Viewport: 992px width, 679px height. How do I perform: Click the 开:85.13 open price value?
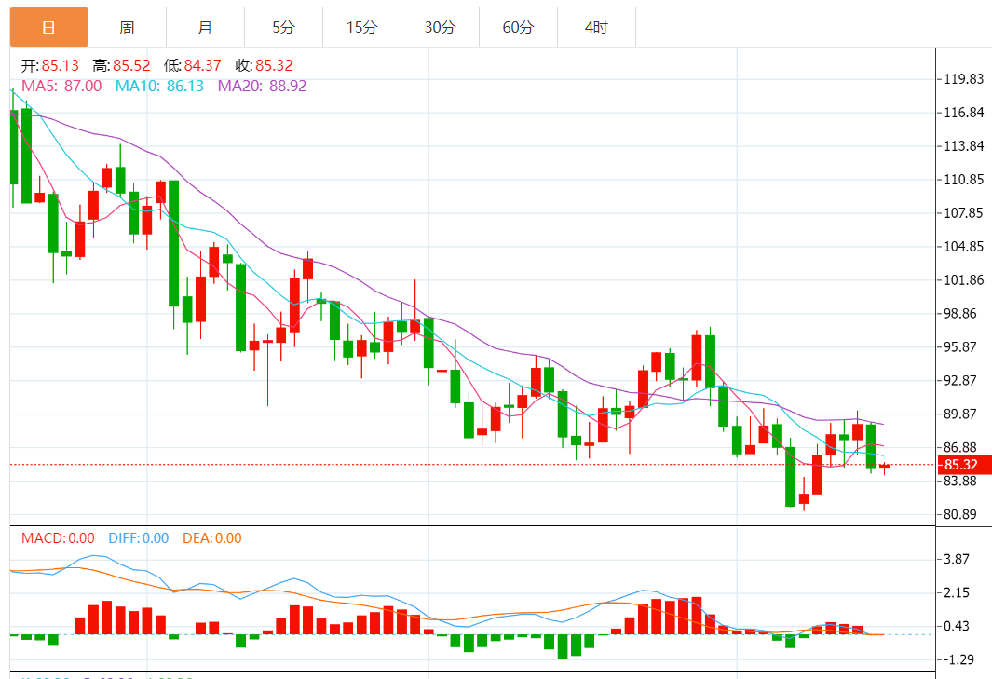pos(50,65)
